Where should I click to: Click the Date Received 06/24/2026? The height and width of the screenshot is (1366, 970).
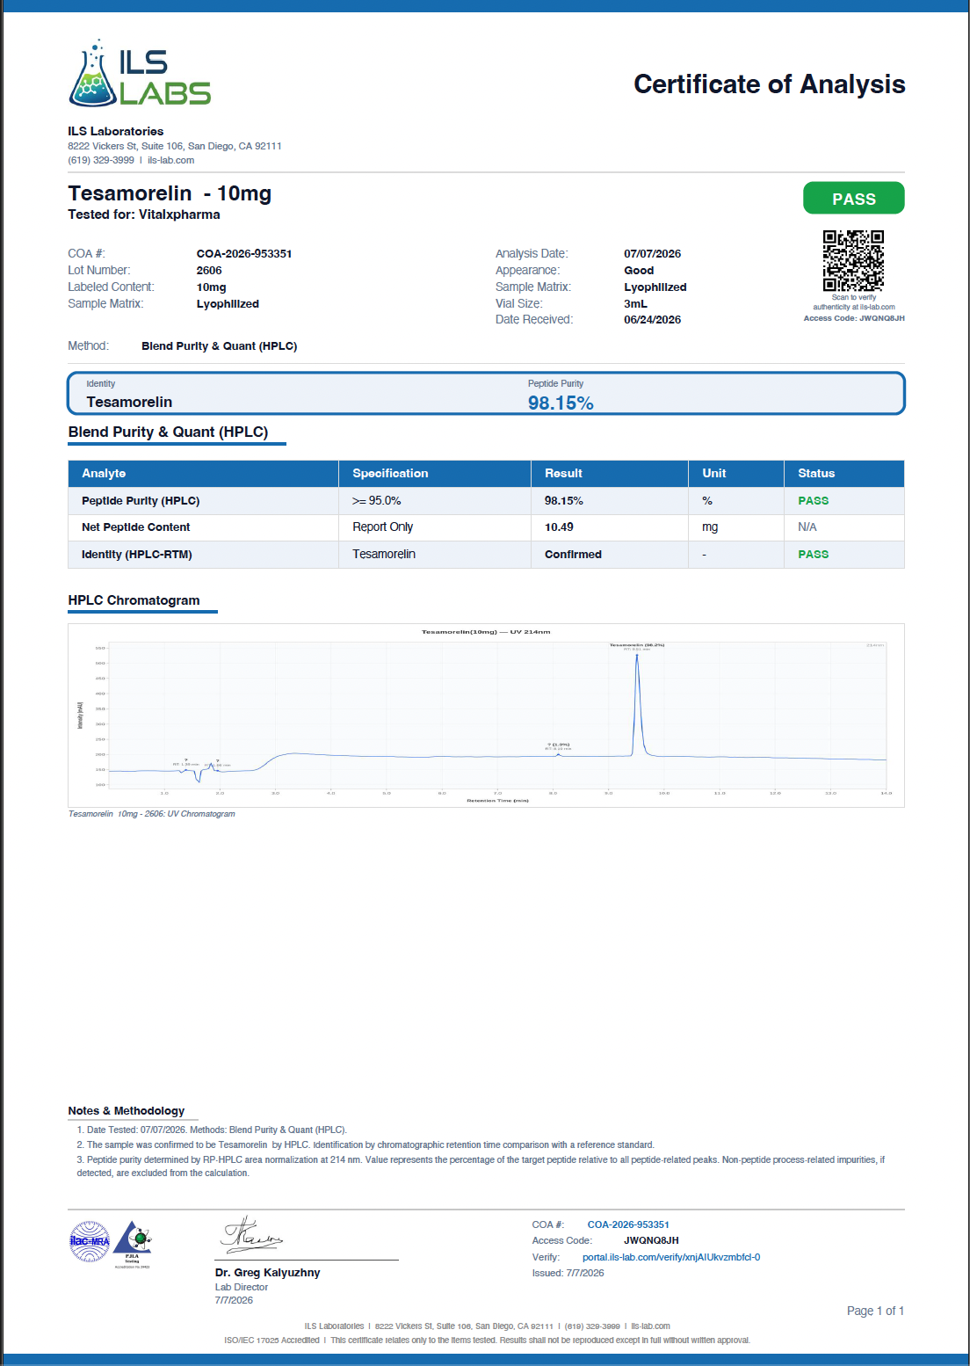[653, 320]
